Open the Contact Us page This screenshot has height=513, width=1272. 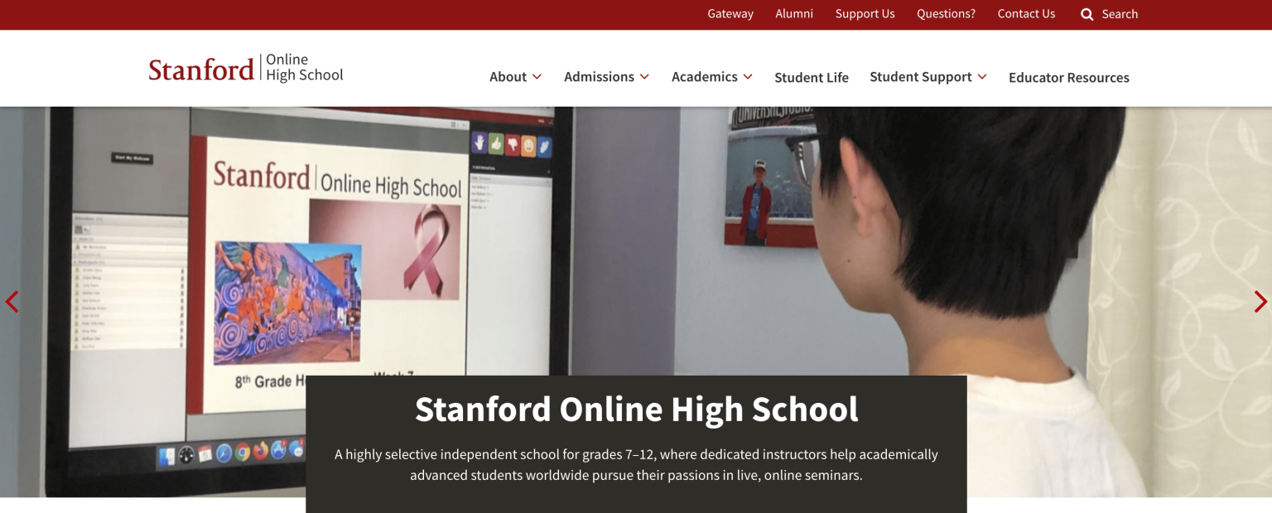(x=1026, y=14)
